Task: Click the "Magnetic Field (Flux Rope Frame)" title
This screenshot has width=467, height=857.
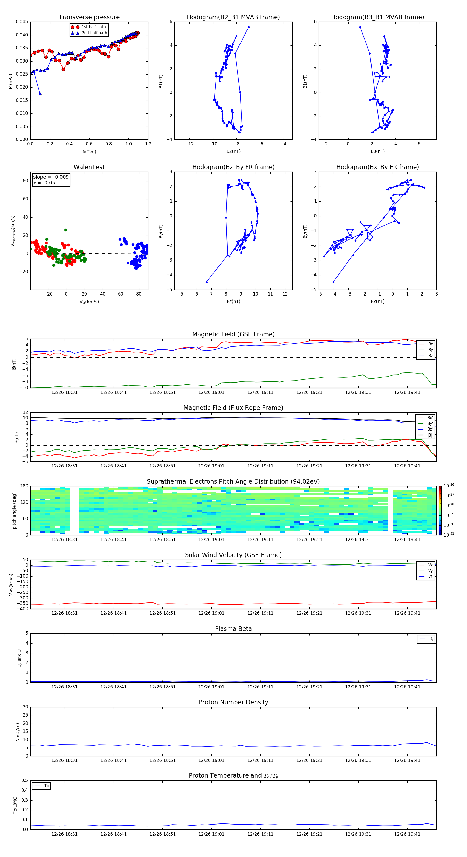Action: point(233,408)
